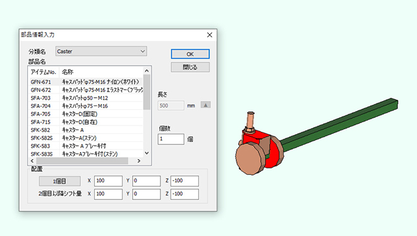Screen dimensions: 417x236
Task: Click the 1個目 button
Action: 59,181
